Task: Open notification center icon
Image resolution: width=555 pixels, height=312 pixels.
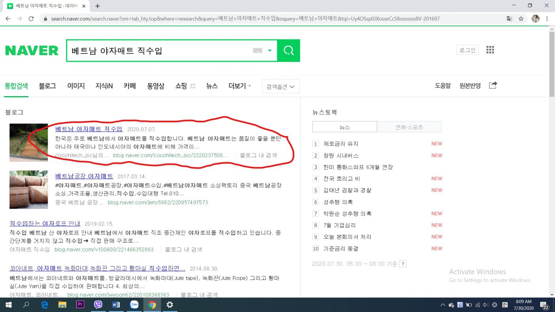Action: [544, 305]
